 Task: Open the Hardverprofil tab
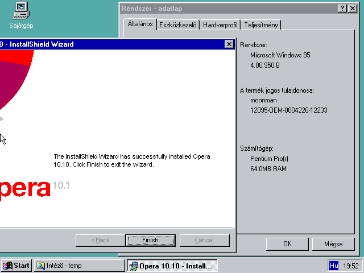click(220, 25)
